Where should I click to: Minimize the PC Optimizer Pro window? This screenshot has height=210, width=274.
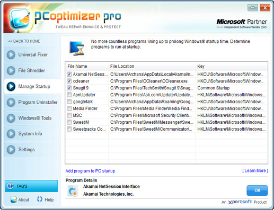253,7
